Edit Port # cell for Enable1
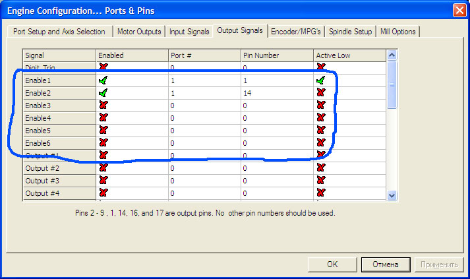This screenshot has width=470, height=279. 205,80
